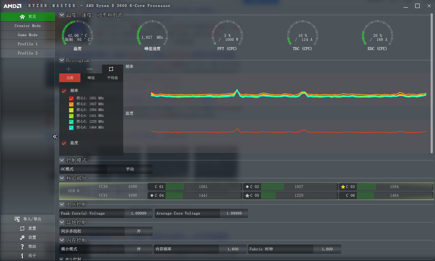Screen dimensions: 435x261
Task: Click the OC模式 手动 value
Action: coord(130,169)
